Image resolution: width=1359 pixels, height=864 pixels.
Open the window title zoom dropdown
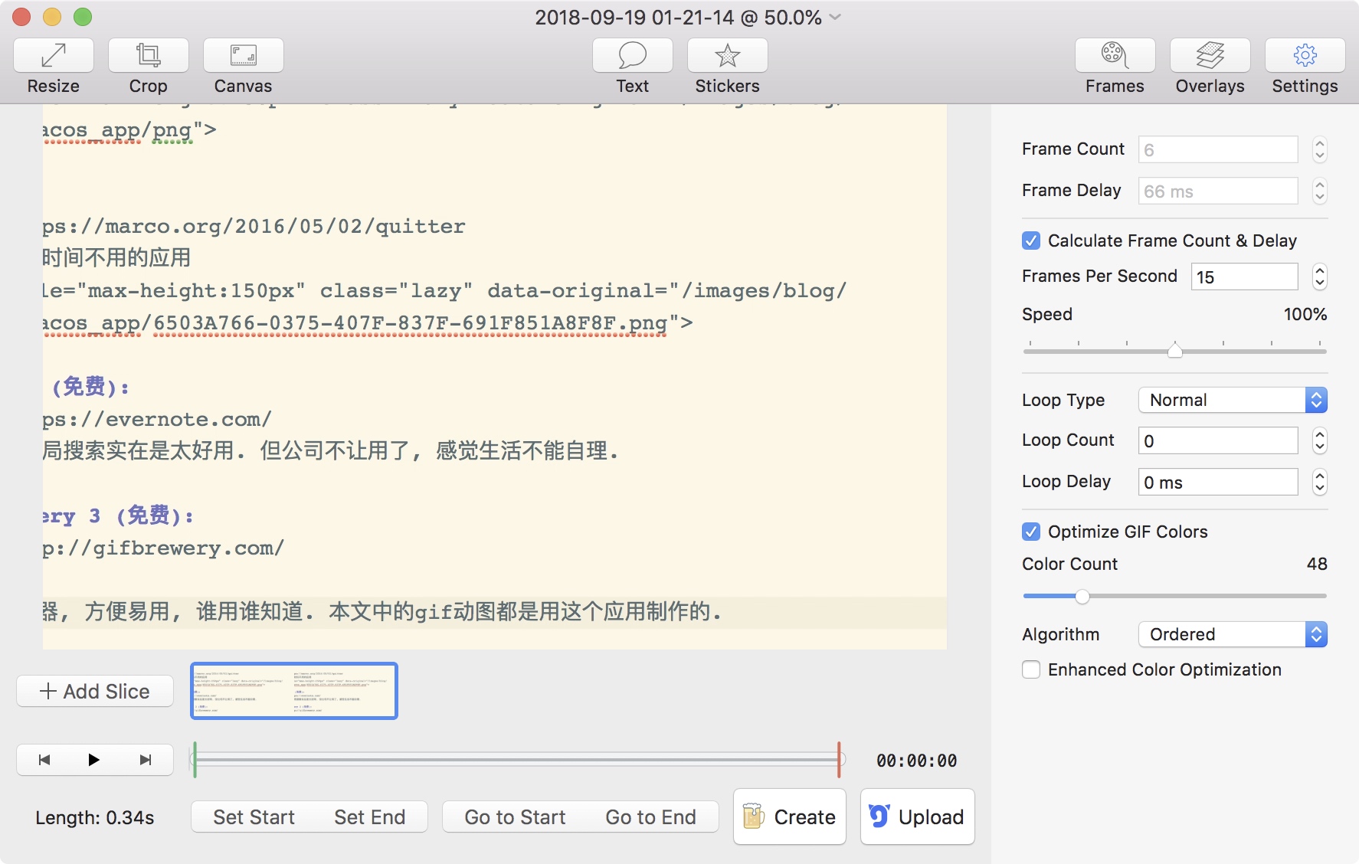[835, 17]
